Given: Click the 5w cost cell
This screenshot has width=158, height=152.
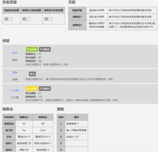Looking at the screenshot, I should point(24,130).
